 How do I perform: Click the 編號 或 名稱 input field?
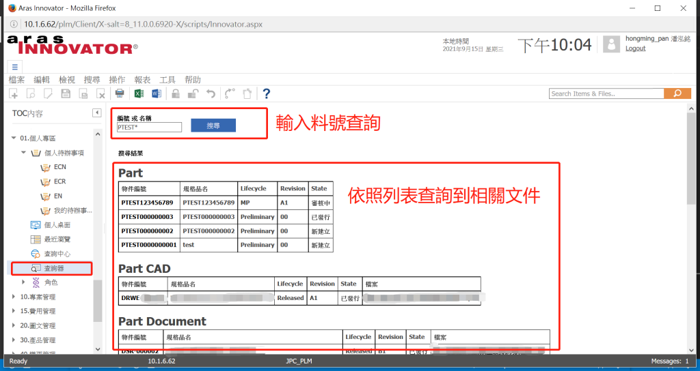[x=149, y=128]
